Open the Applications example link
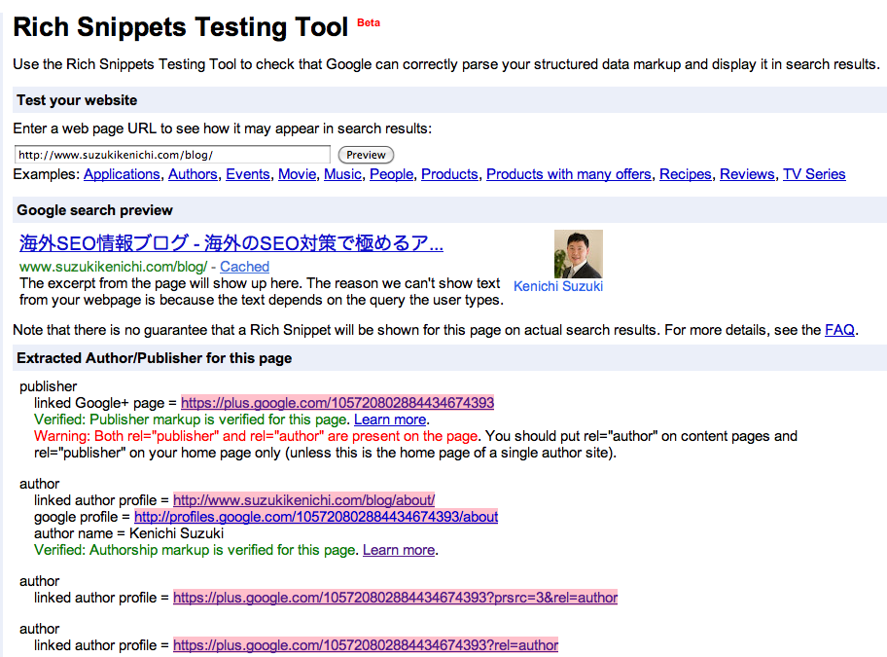Screen dimensions: 887x657 122,174
